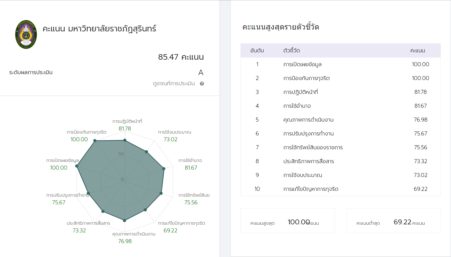Click the ตัวชี้วัด column header

pyautogui.click(x=292, y=50)
